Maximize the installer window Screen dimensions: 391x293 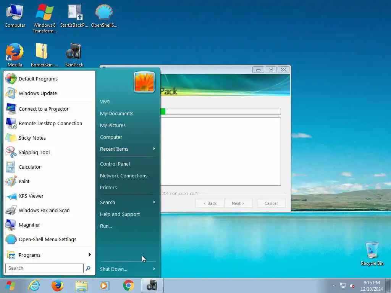(271, 70)
